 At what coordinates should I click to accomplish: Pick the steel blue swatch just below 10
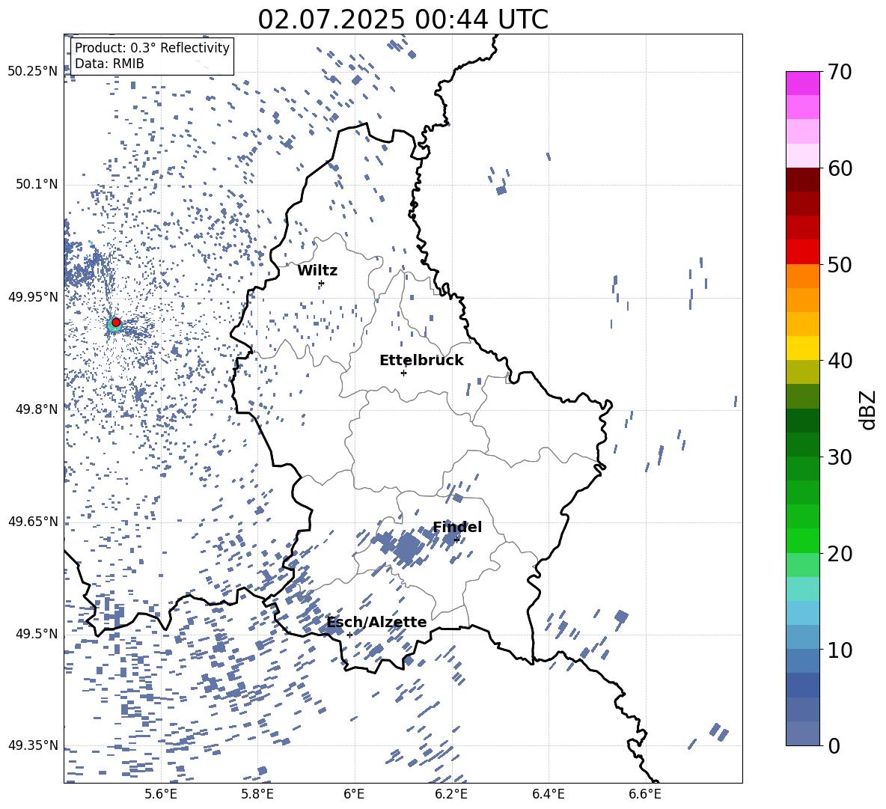pyautogui.click(x=802, y=661)
